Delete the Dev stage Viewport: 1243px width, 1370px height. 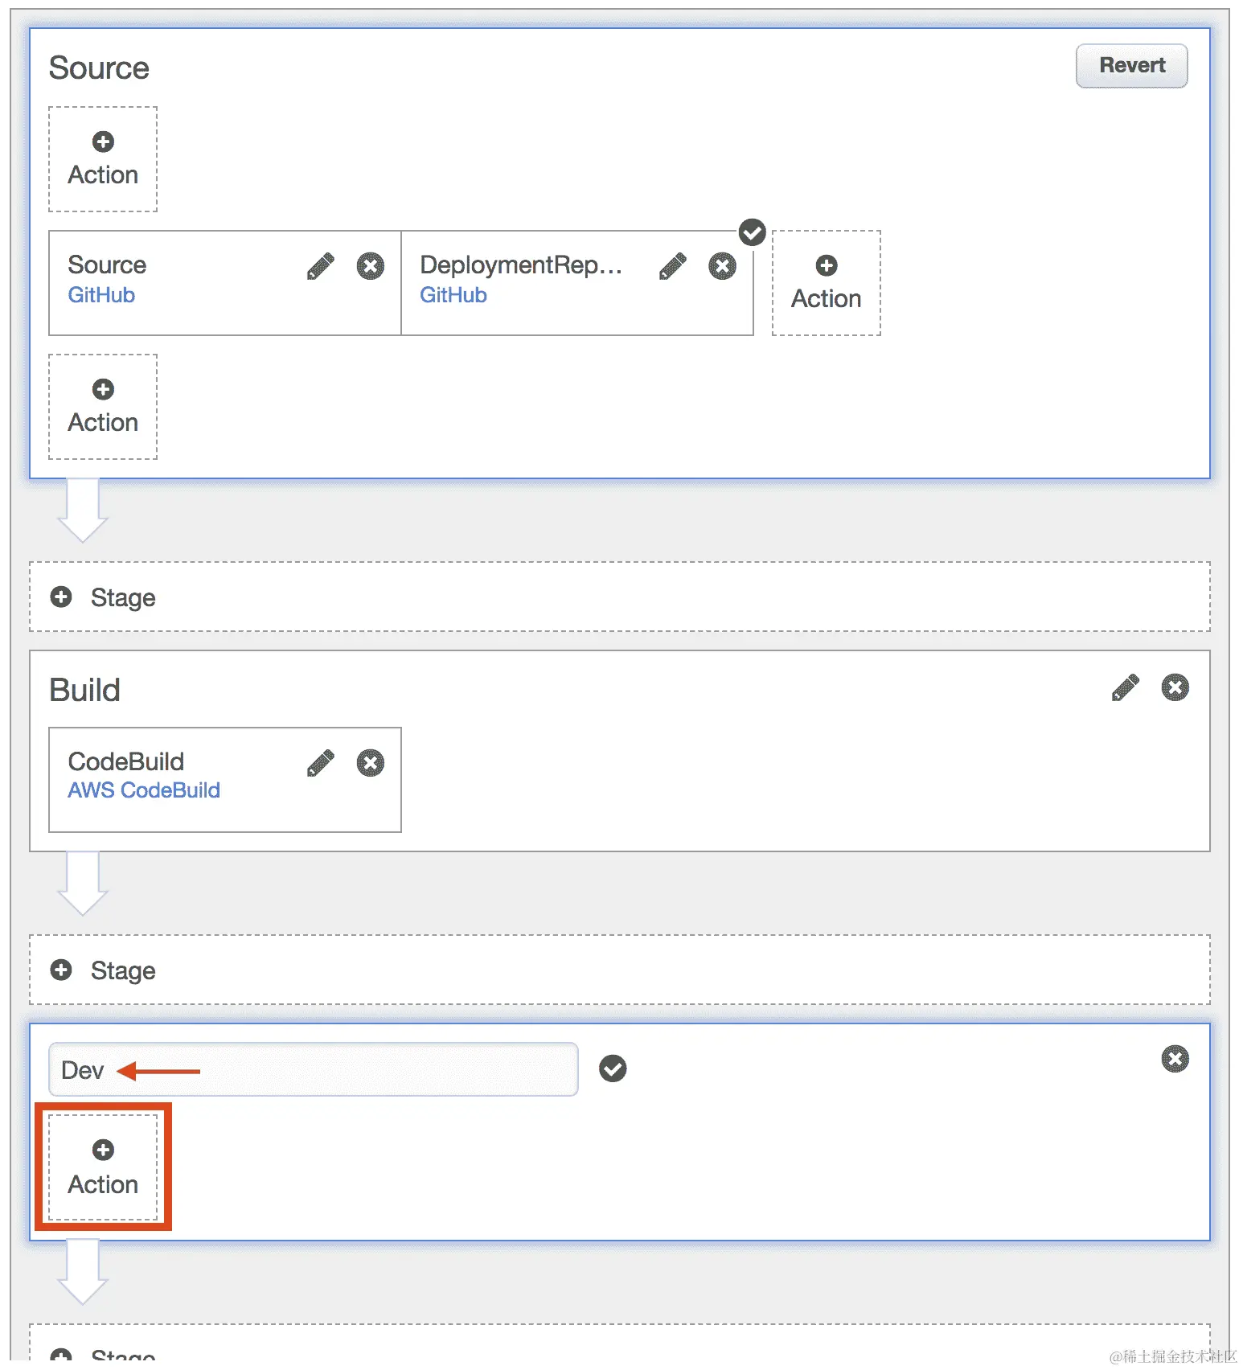click(x=1175, y=1059)
